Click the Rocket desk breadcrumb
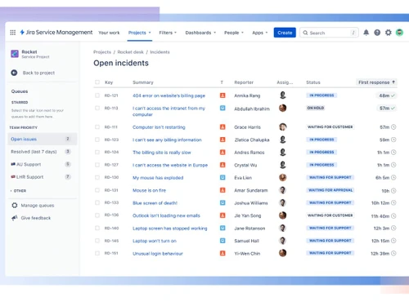This screenshot has width=409, height=306. [x=130, y=52]
